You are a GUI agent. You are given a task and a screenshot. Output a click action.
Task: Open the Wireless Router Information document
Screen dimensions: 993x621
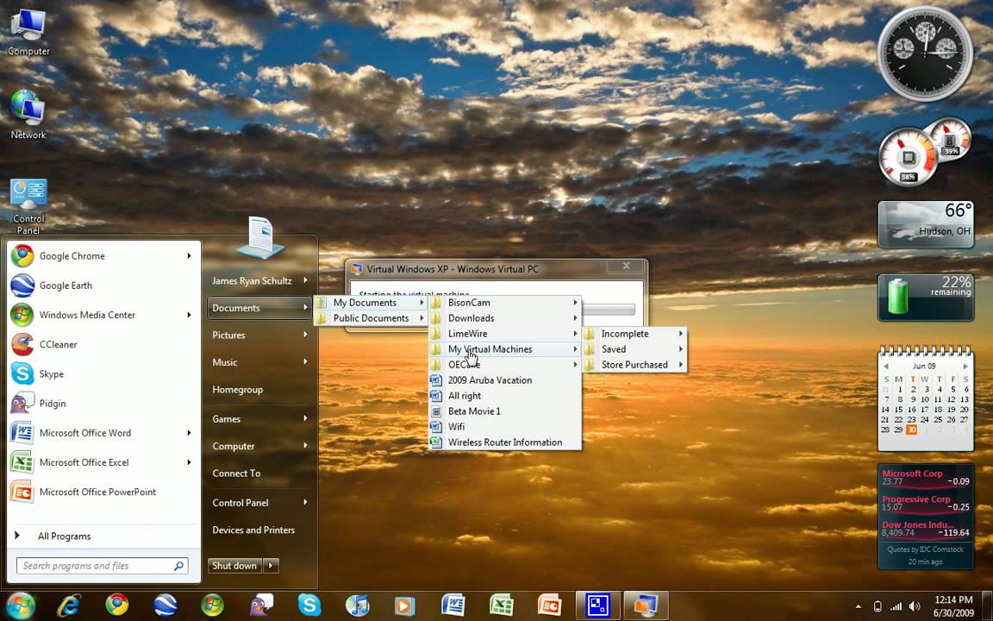(505, 442)
